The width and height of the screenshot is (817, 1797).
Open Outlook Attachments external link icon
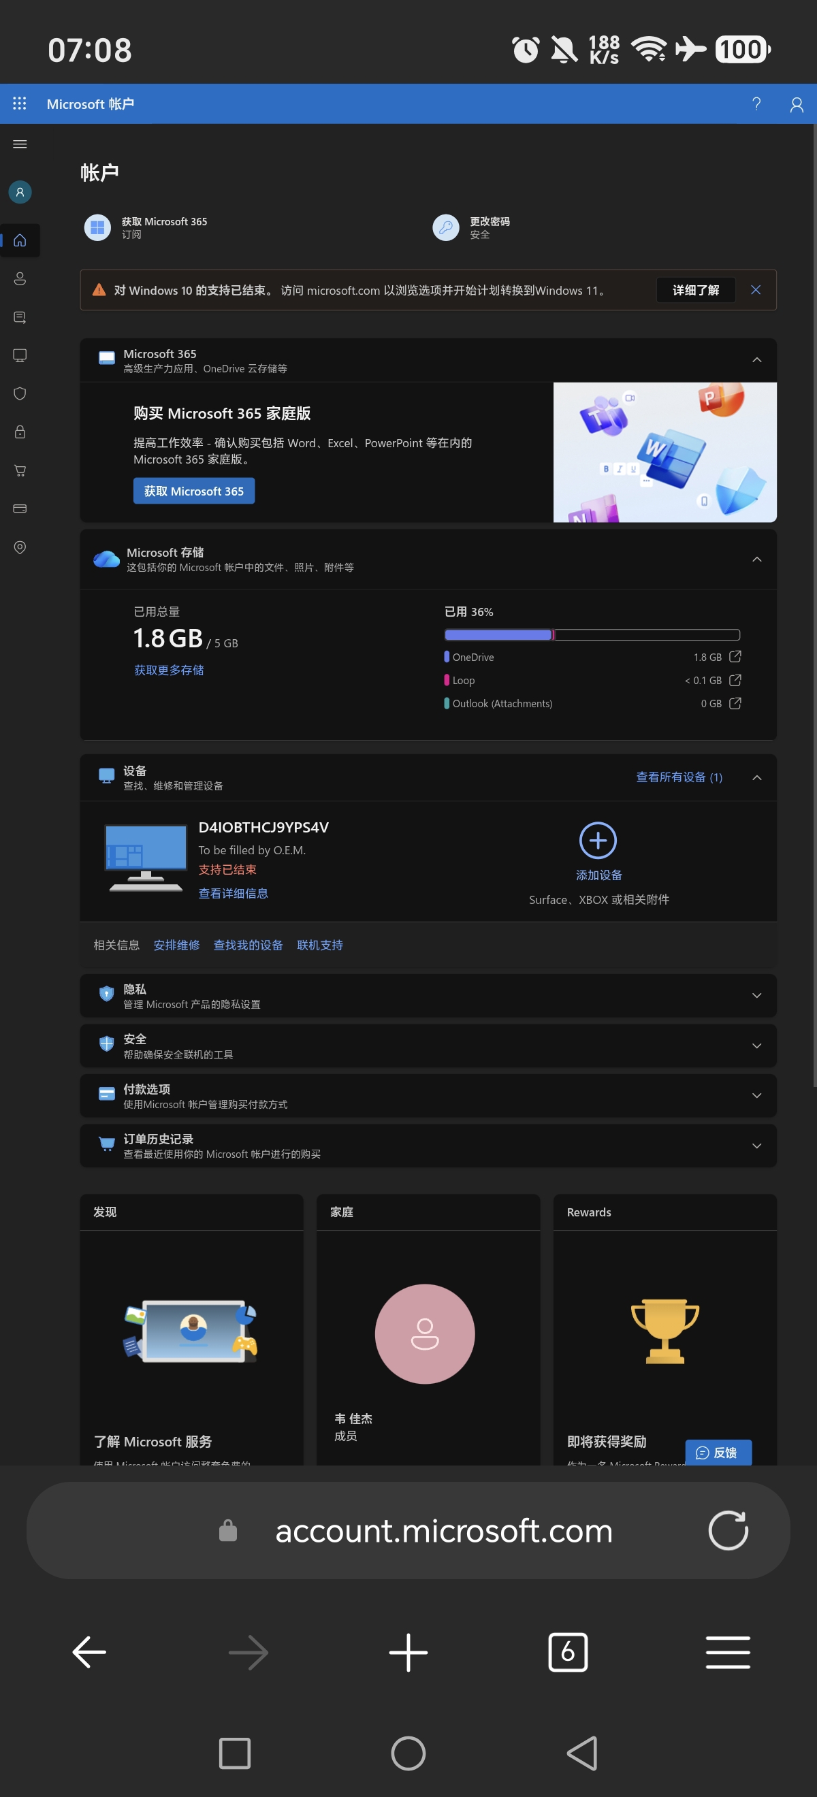tap(735, 703)
